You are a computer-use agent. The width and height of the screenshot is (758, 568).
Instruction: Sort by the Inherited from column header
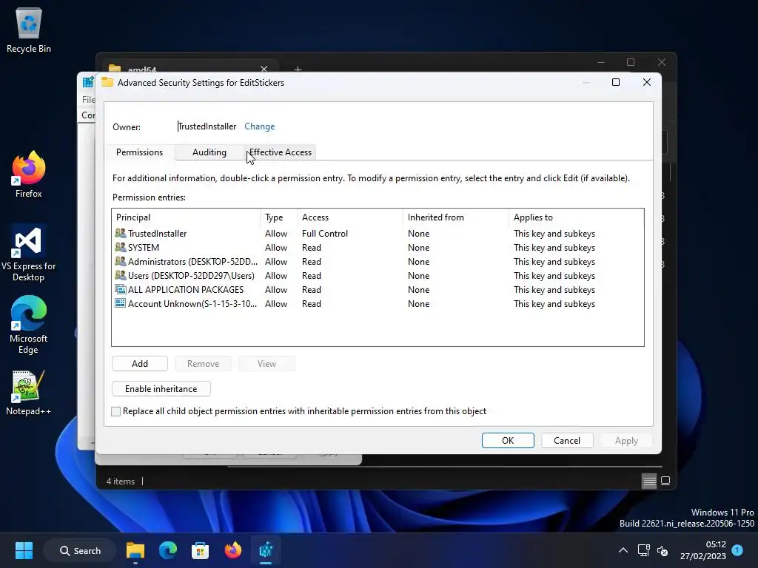pyautogui.click(x=456, y=217)
